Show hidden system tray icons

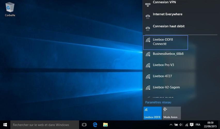click(171, 125)
